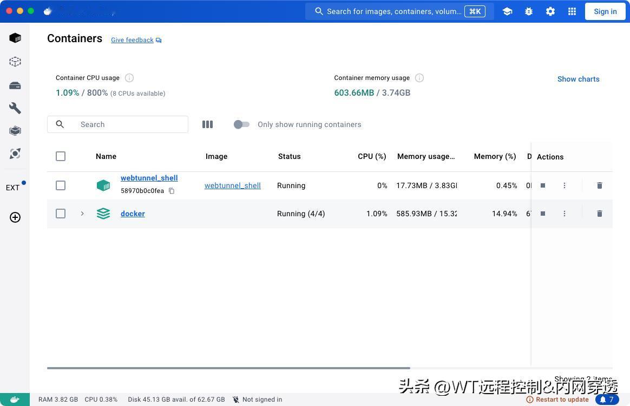Copy container ID 58970b0c0fea
This screenshot has height=406, width=630.
point(172,191)
